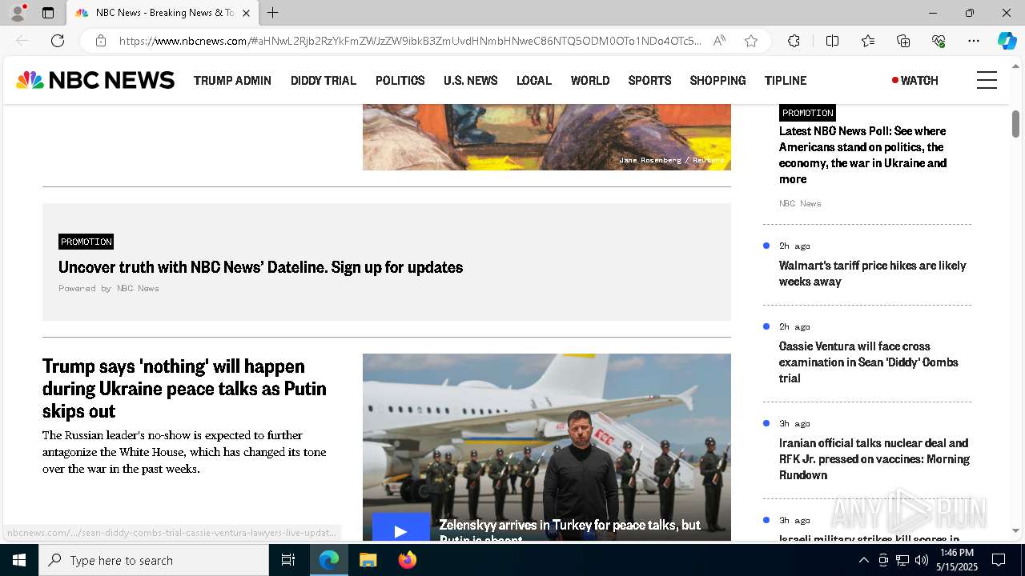This screenshot has height=576, width=1025.
Task: Open the taskbar clock showing 1:46 PM
Action: pos(957,560)
